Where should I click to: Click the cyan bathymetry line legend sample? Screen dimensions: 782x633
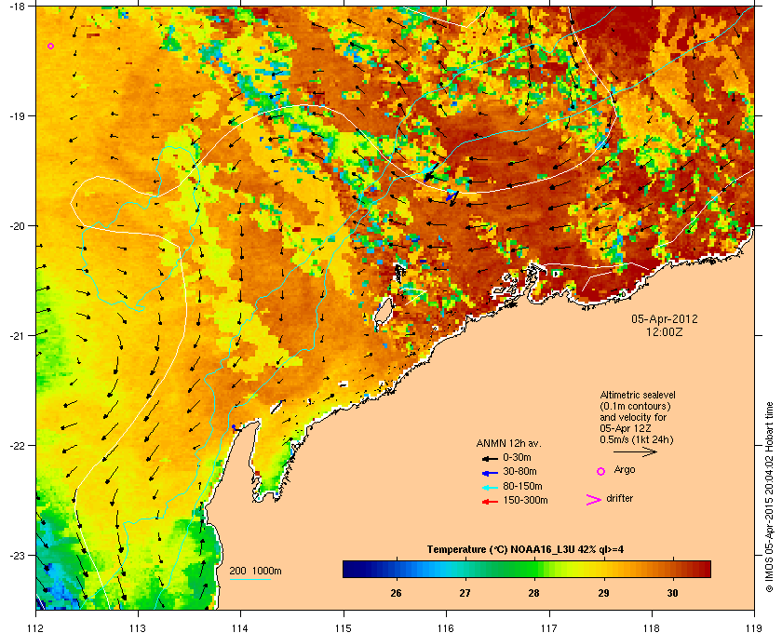pos(249,580)
